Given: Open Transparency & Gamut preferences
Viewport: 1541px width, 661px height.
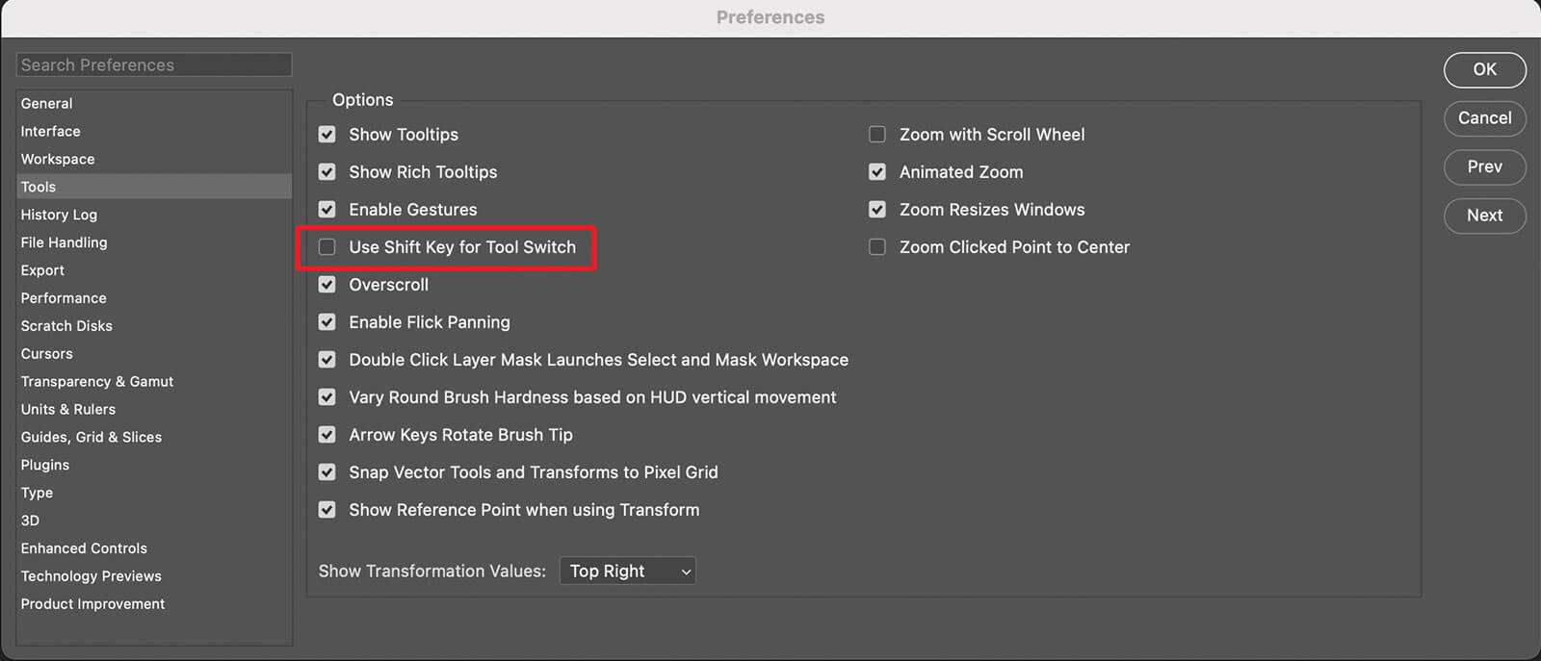Looking at the screenshot, I should pyautogui.click(x=97, y=382).
